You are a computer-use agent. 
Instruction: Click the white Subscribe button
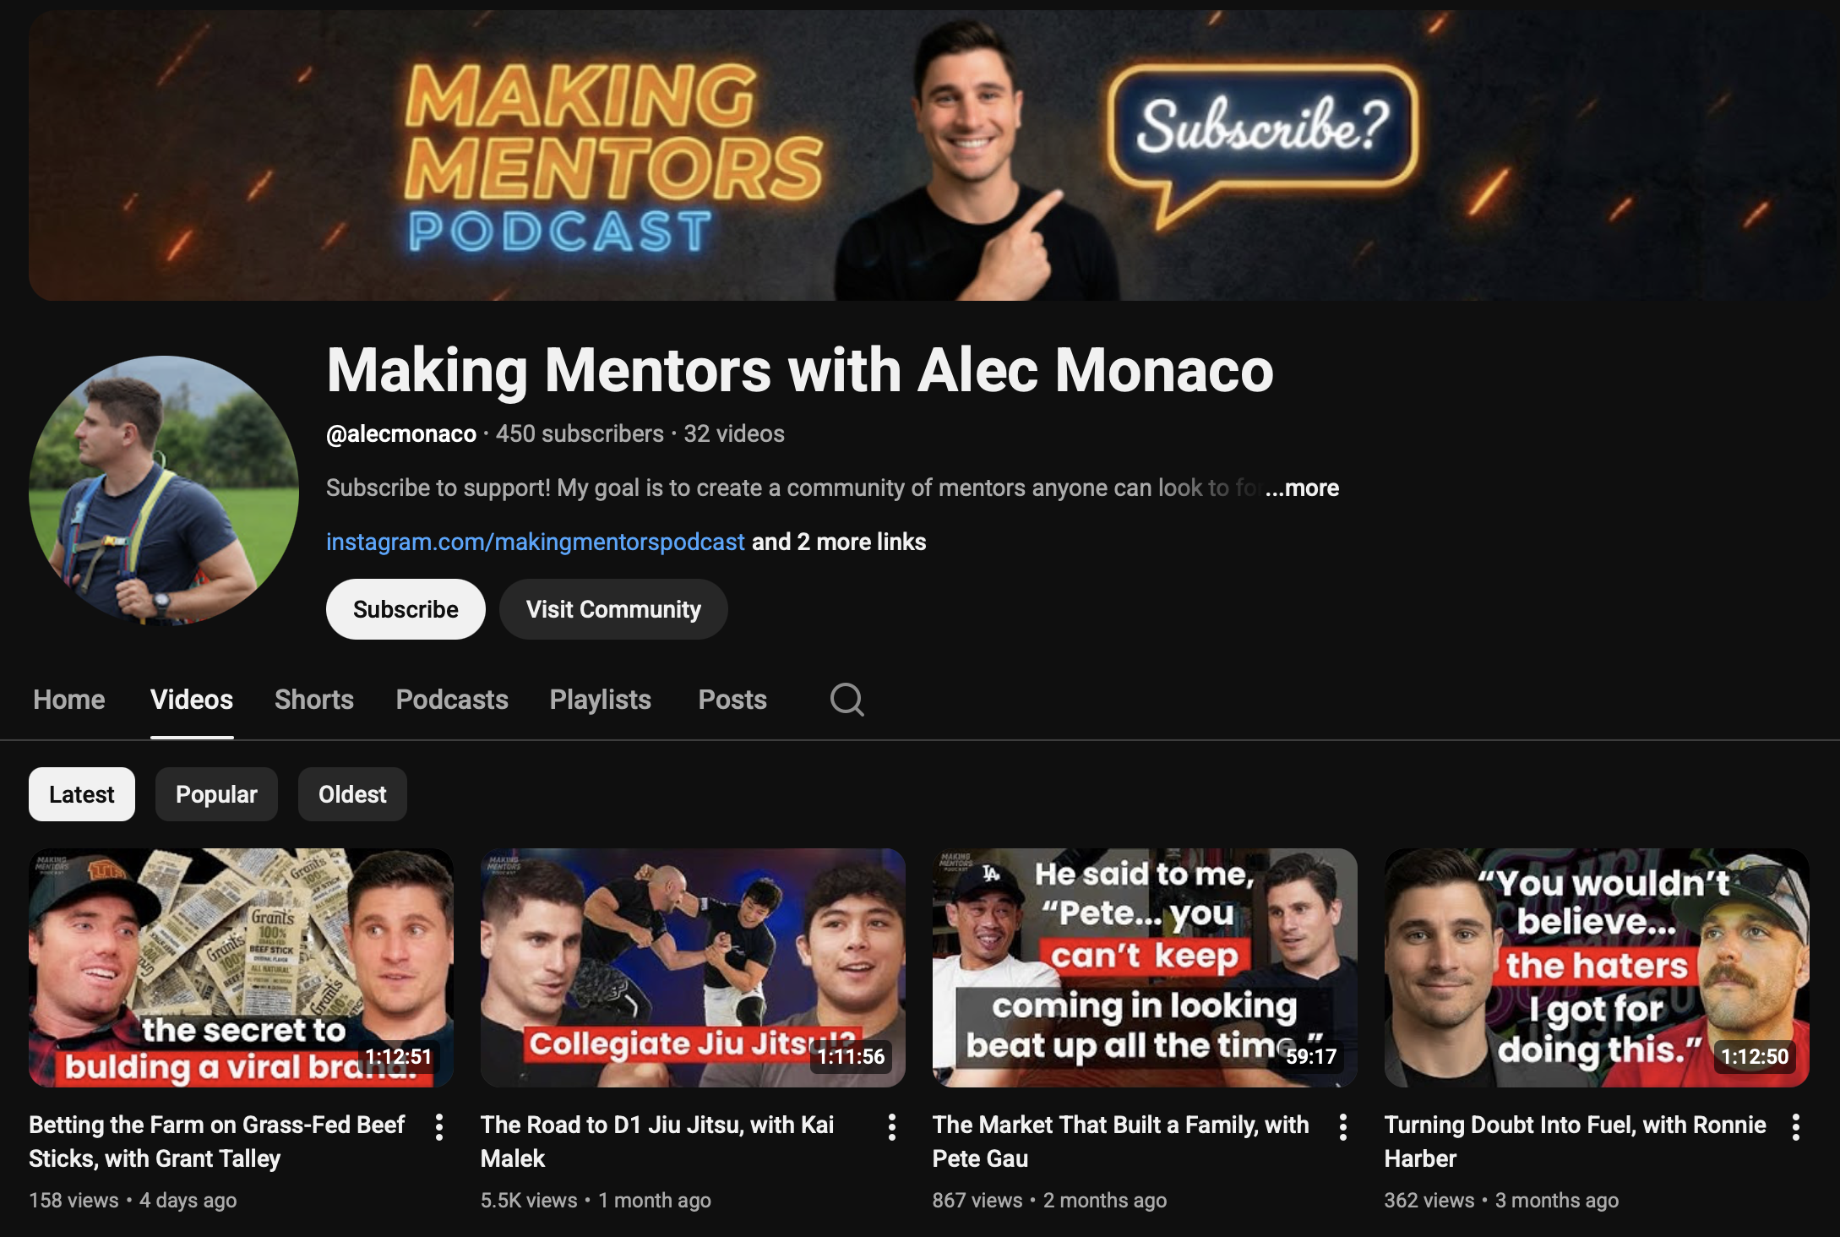[x=406, y=609]
